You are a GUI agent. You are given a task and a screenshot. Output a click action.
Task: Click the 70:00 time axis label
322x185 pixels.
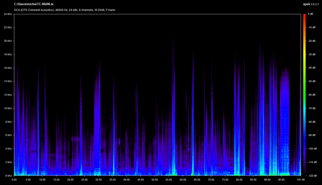click(x=211, y=180)
